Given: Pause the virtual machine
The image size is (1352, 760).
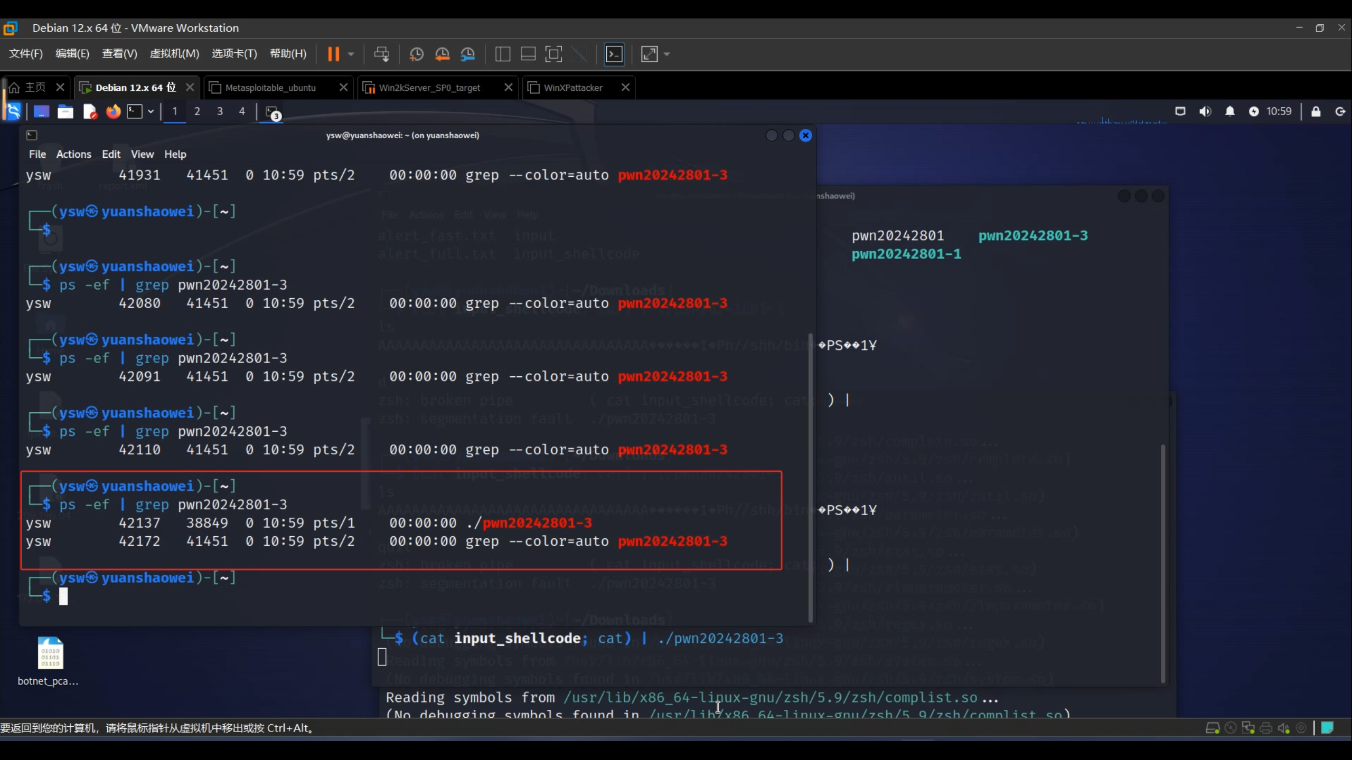Looking at the screenshot, I should tap(333, 54).
